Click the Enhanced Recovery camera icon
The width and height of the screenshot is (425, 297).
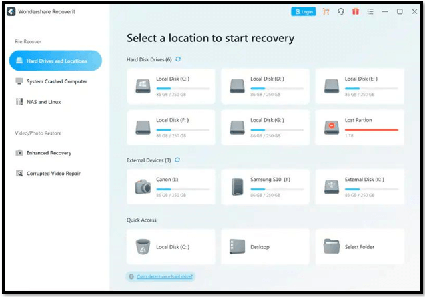tap(19, 153)
